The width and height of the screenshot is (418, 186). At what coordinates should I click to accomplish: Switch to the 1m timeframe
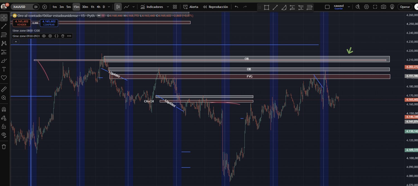(55, 7)
